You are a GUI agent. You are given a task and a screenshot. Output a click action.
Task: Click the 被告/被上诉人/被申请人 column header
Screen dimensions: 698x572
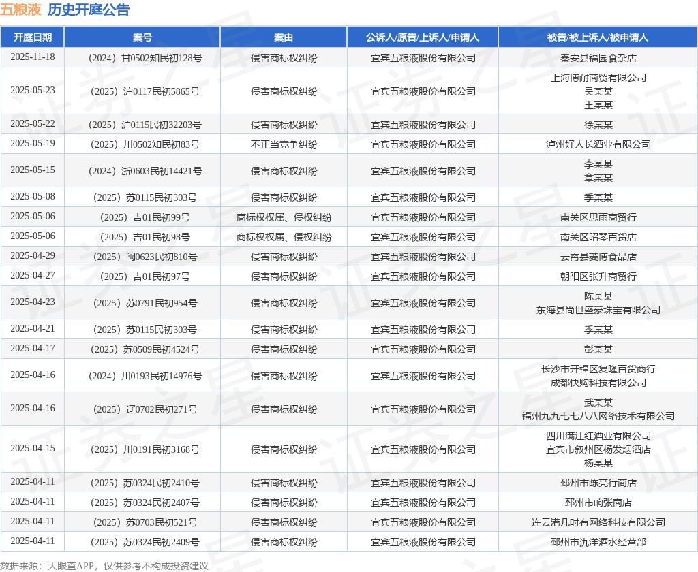[x=598, y=37]
